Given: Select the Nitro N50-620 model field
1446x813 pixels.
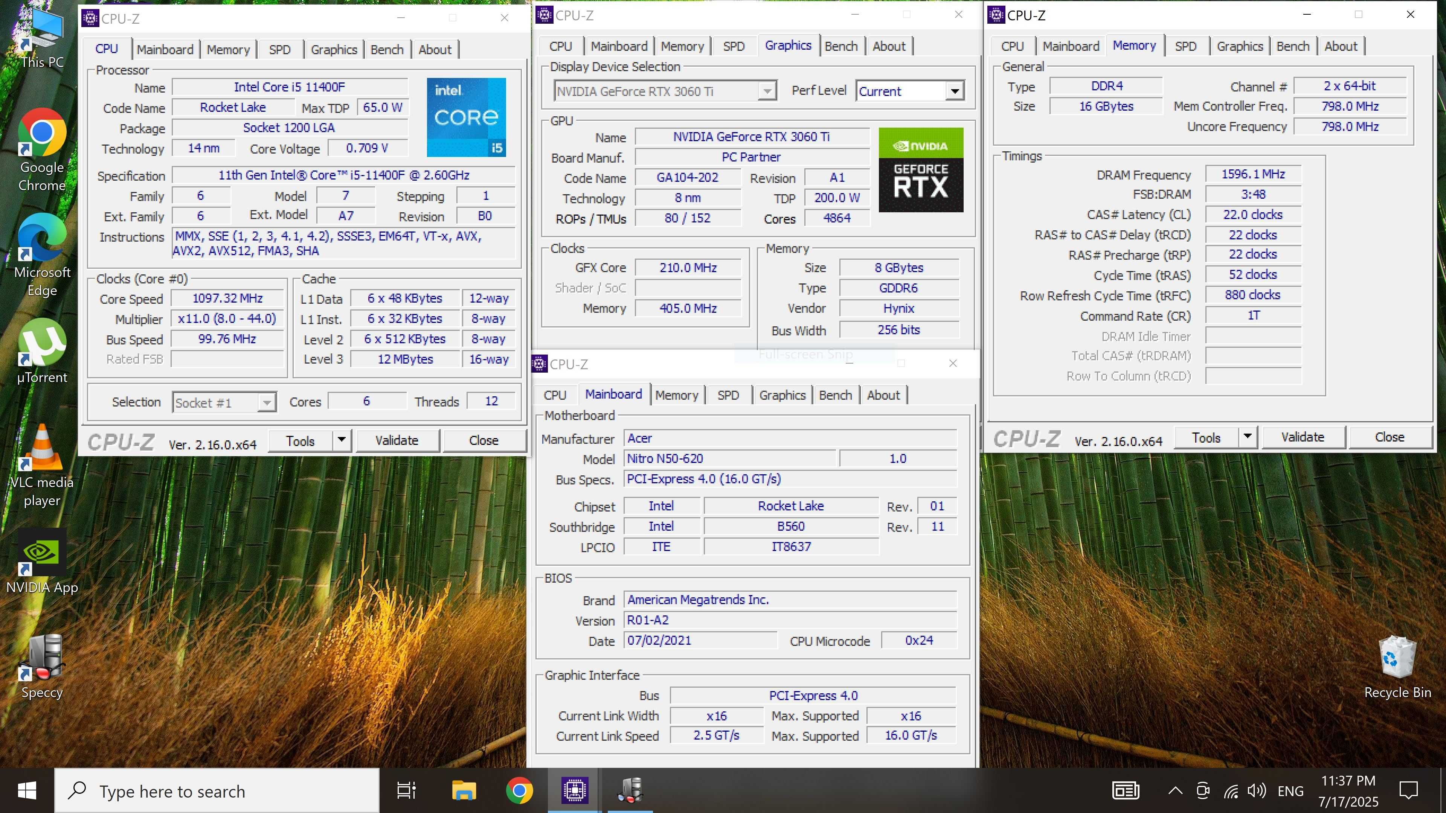Looking at the screenshot, I should tap(730, 458).
